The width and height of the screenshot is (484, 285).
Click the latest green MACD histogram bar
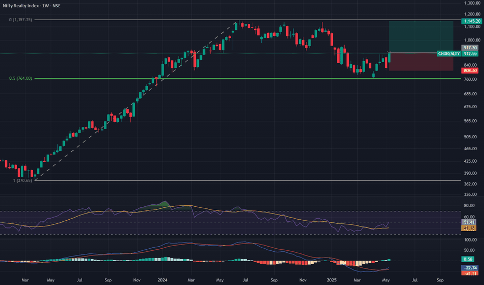(389, 260)
